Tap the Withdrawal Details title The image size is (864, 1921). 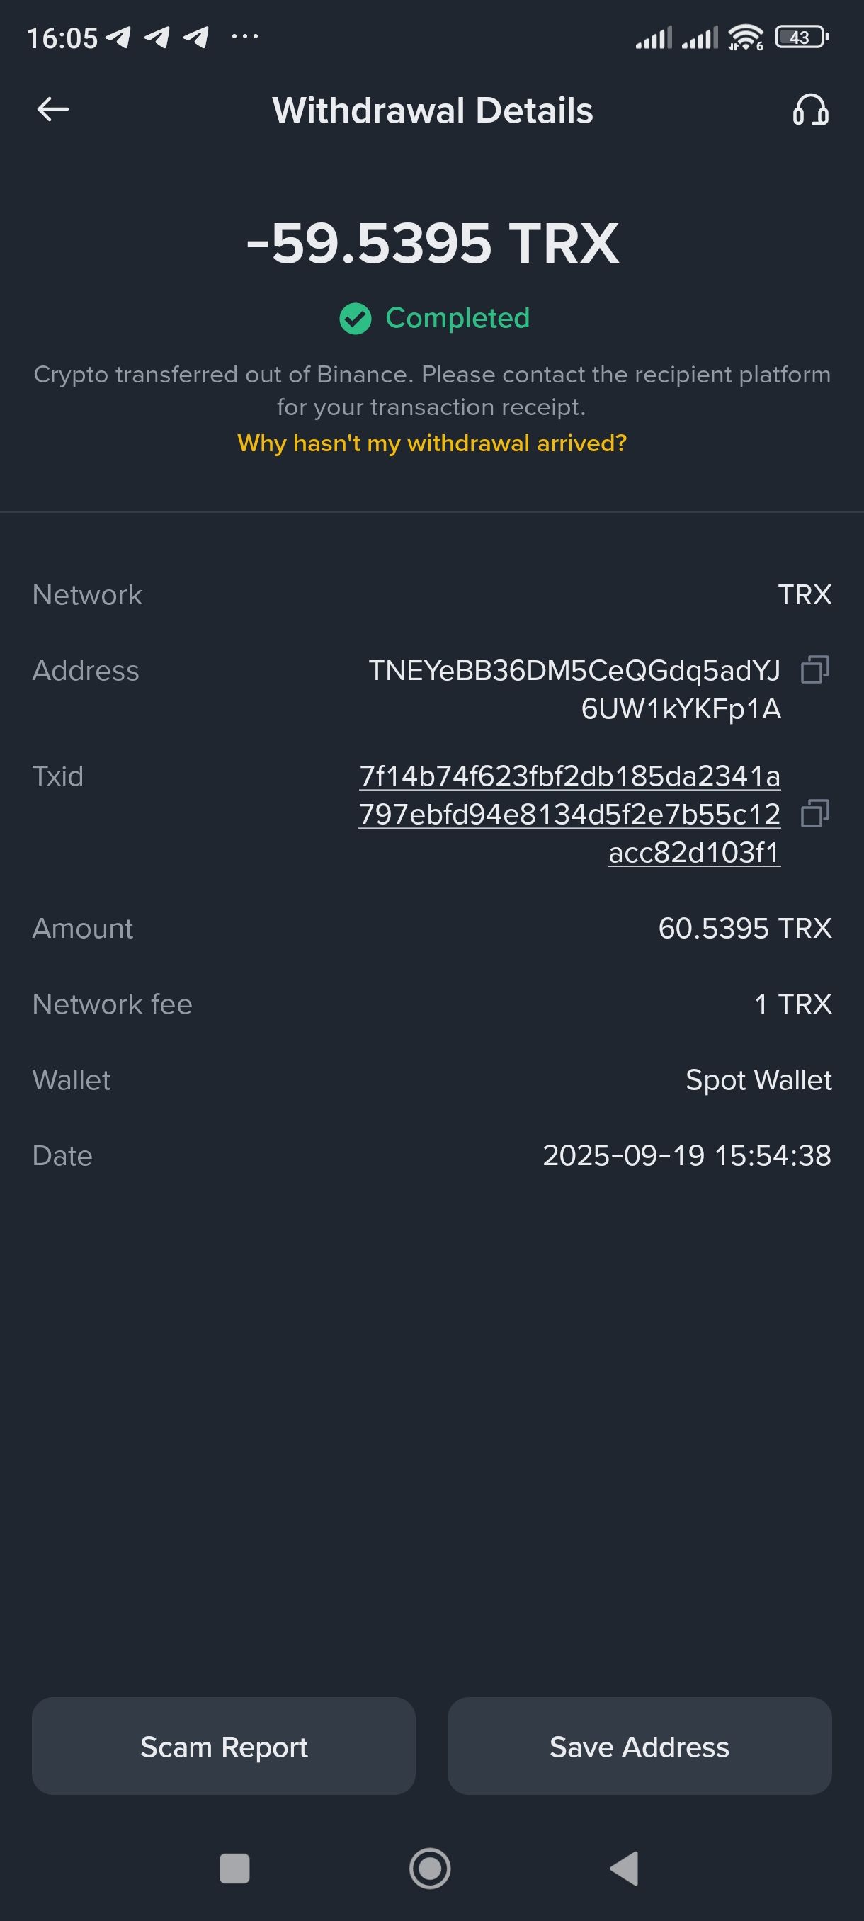pyautogui.click(x=433, y=110)
